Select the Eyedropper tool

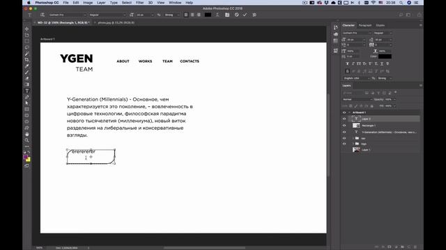(x=26, y=66)
